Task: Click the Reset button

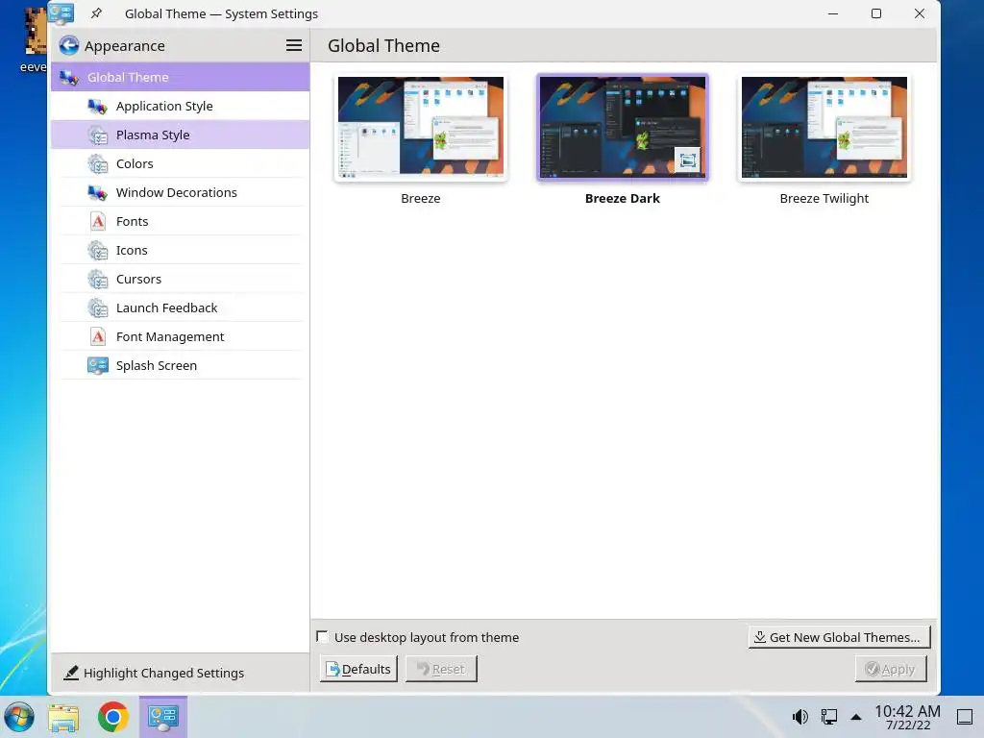Action: click(x=441, y=669)
